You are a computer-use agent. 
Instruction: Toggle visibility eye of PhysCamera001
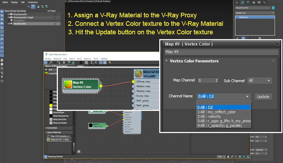click(9, 14)
